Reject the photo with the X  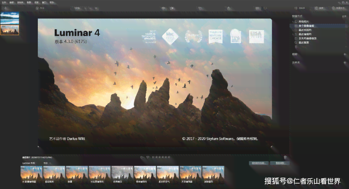[153, 157]
